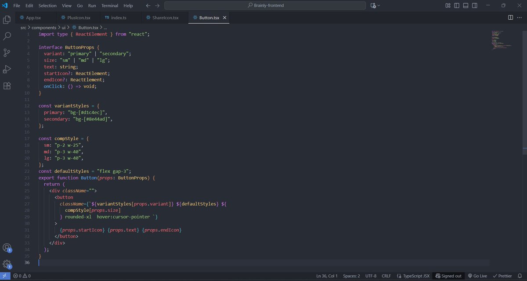527x281 pixels.
Task: Change encoding via UTF-8
Action: [371, 276]
